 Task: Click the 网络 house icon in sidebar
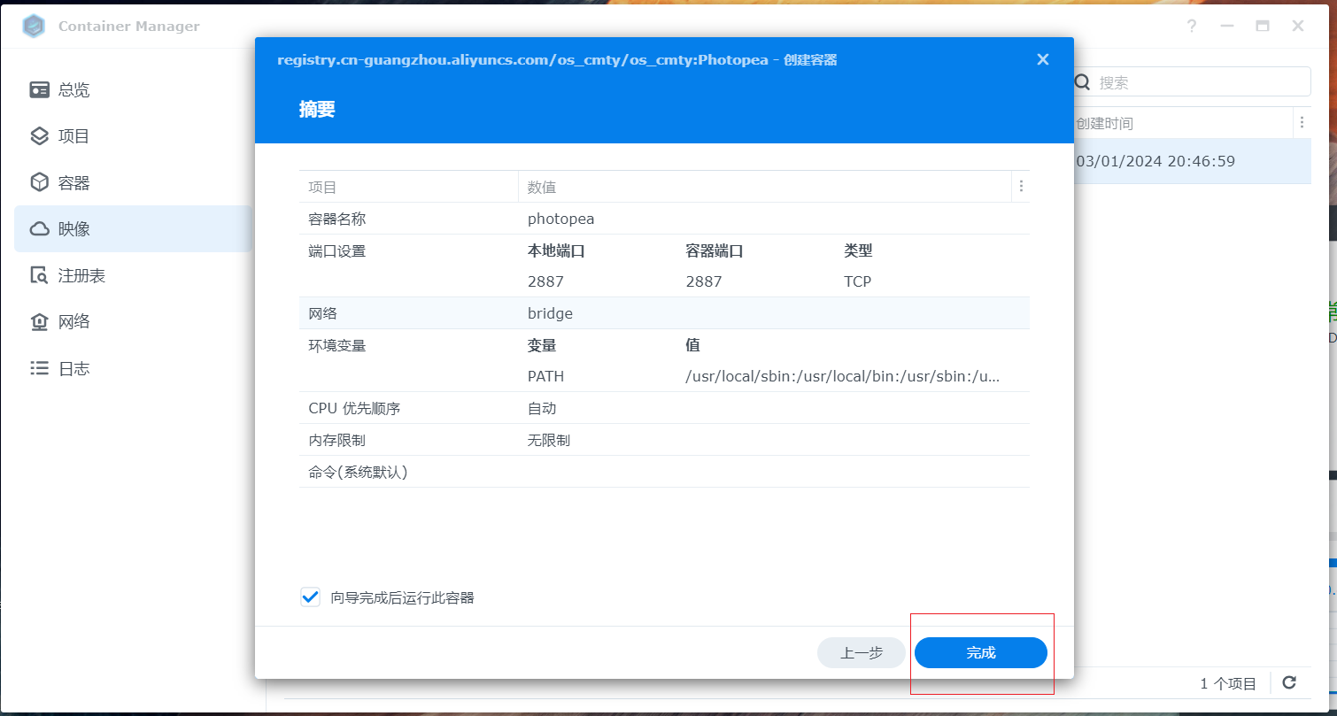39,321
